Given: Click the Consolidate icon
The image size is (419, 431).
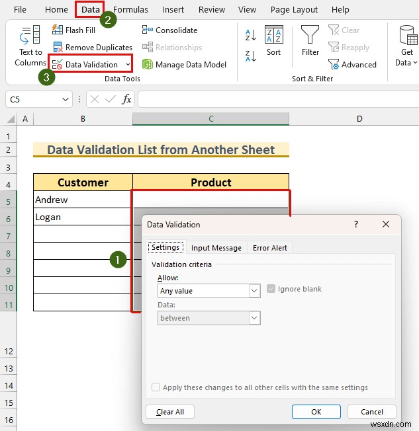Looking at the screenshot, I should pyautogui.click(x=148, y=30).
